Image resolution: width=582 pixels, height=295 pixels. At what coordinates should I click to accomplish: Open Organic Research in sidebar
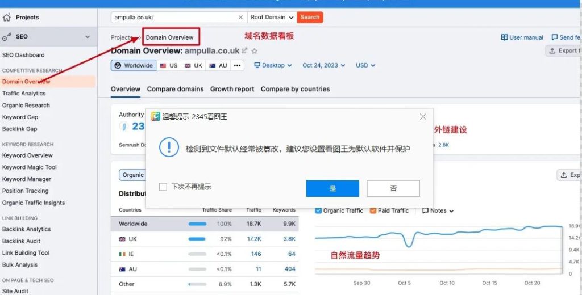click(x=26, y=106)
